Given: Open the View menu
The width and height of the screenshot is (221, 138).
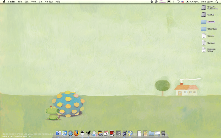Looking at the screenshot, I should [34, 2].
